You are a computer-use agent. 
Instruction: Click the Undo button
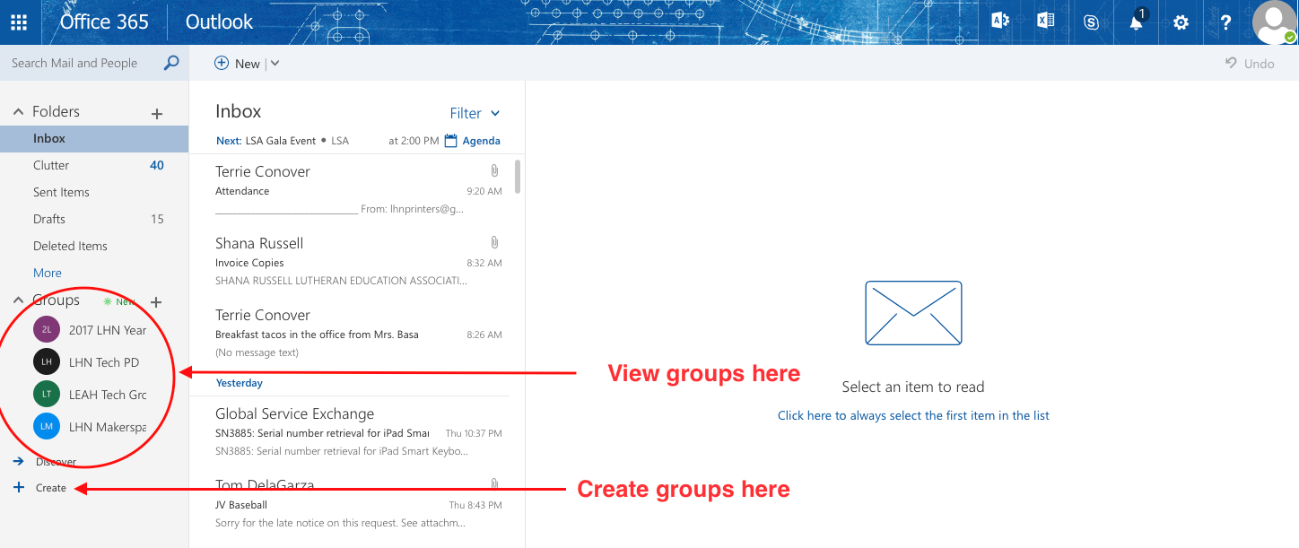[x=1250, y=63]
